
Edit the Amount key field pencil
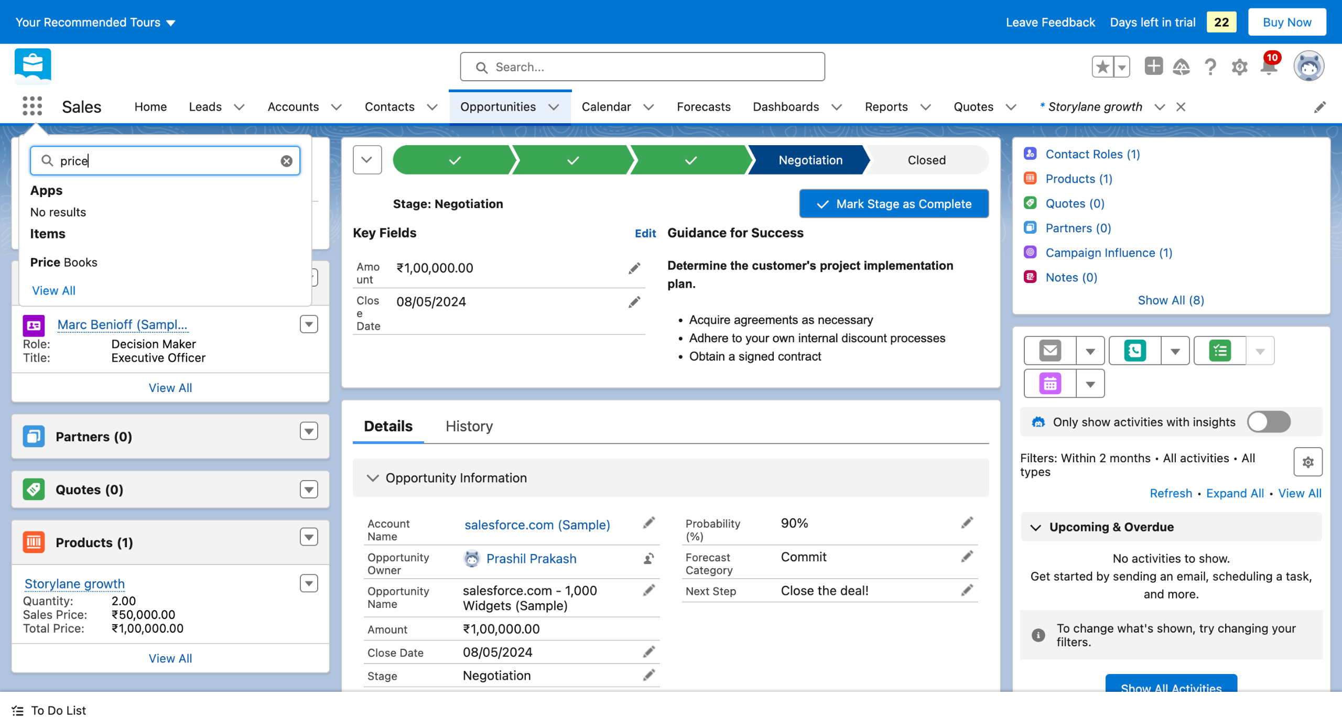point(634,268)
